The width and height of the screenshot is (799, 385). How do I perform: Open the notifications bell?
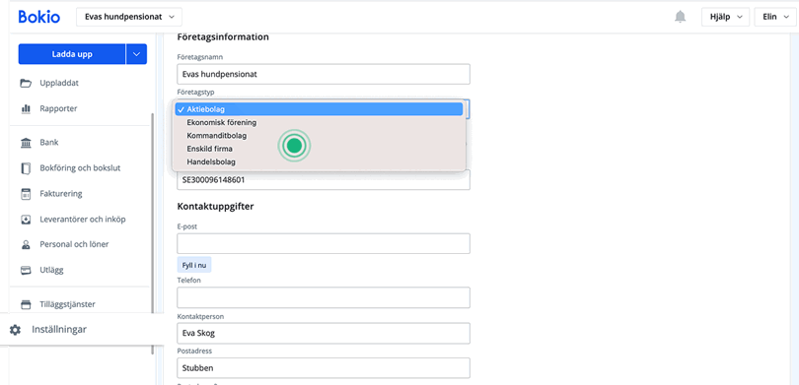click(680, 17)
